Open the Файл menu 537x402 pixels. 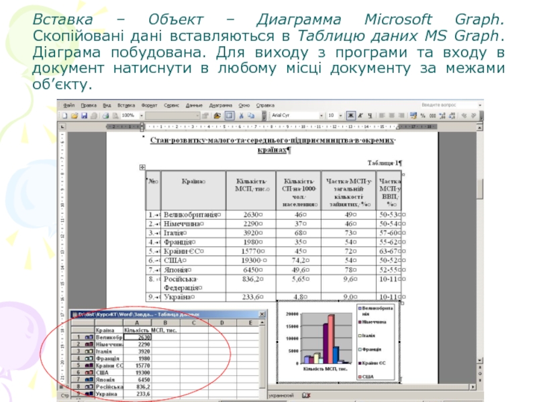pyautogui.click(x=69, y=105)
